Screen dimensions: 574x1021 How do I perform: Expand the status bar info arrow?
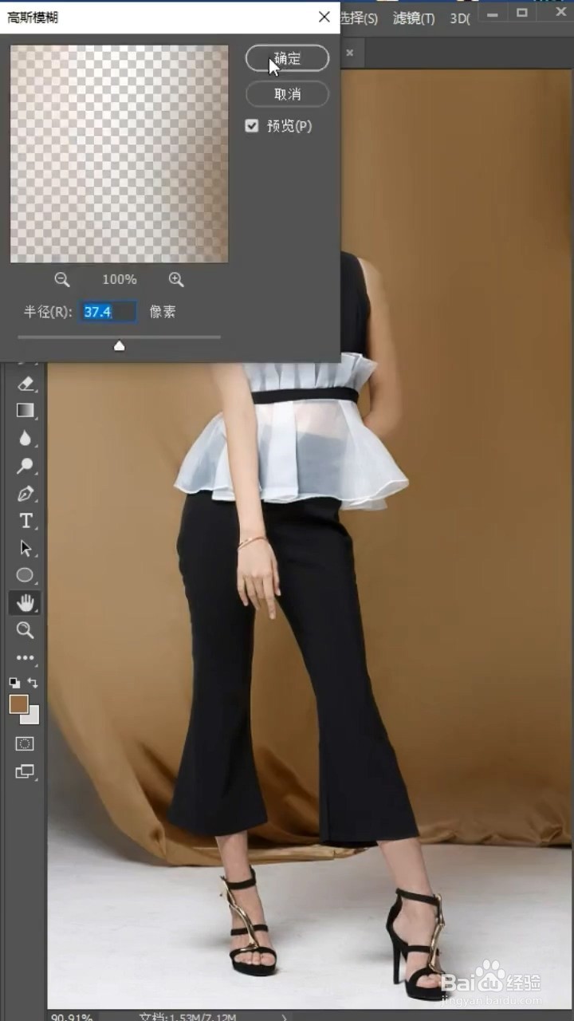[285, 1016]
